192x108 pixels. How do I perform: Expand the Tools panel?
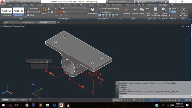click(164, 19)
